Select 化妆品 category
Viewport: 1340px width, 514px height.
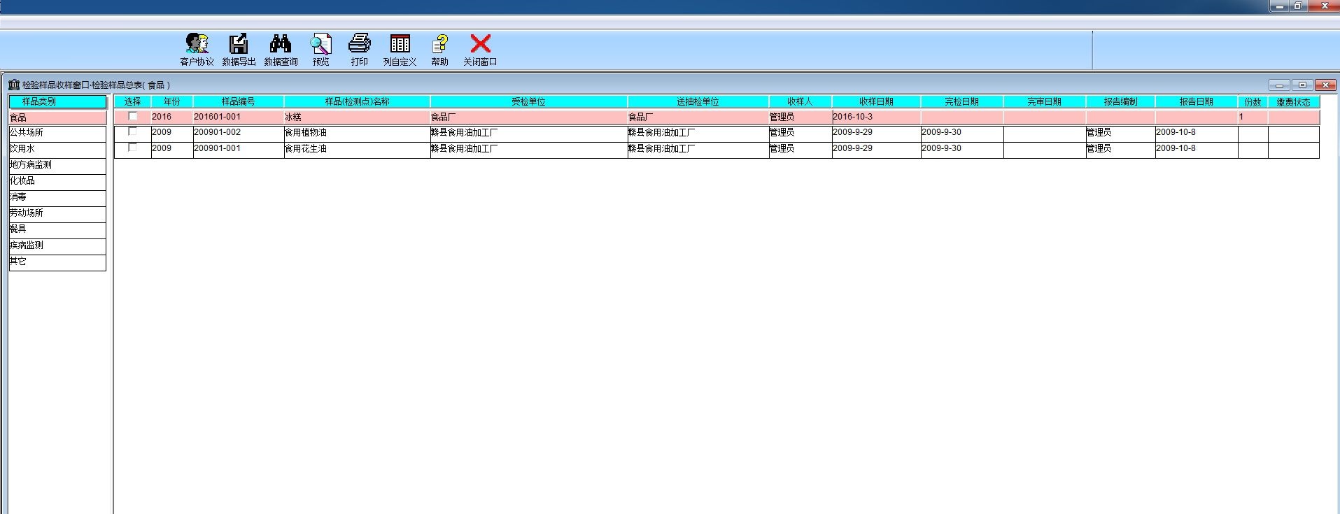click(x=57, y=181)
